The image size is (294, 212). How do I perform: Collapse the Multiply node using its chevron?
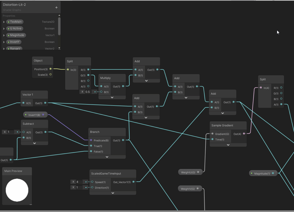tap(112, 97)
